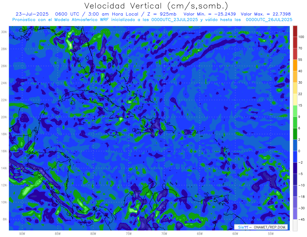Click the dark red swatch above 100
The width and height of the screenshot is (307, 237).
(295, 31)
